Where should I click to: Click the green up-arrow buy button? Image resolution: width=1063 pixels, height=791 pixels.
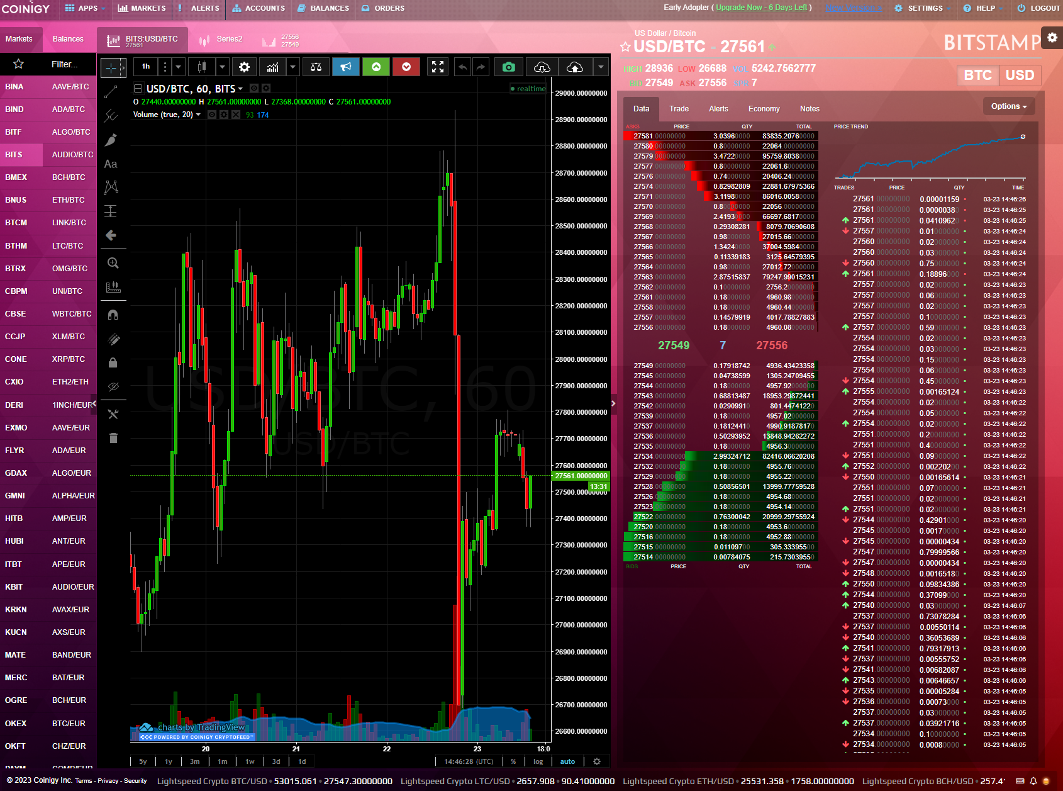tap(376, 67)
